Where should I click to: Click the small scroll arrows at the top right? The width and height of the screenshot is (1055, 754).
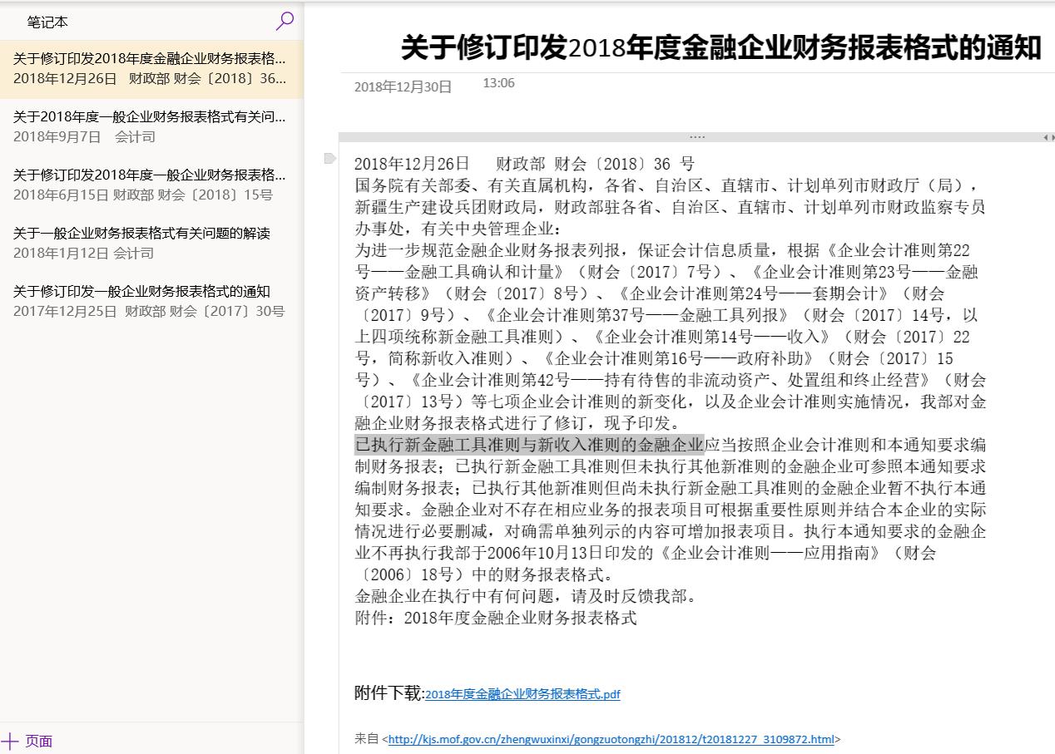(1049, 136)
